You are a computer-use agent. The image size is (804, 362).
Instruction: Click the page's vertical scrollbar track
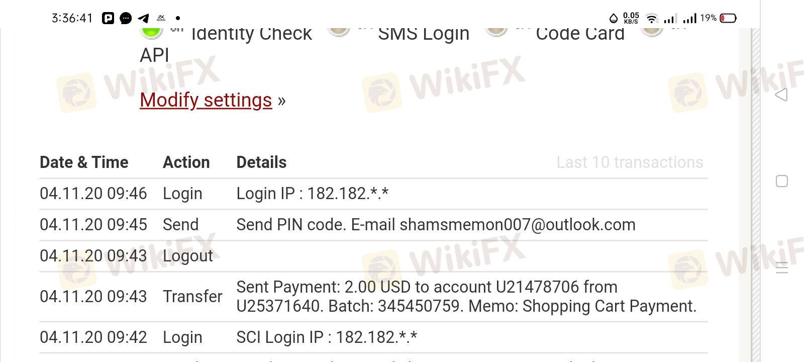point(756,201)
